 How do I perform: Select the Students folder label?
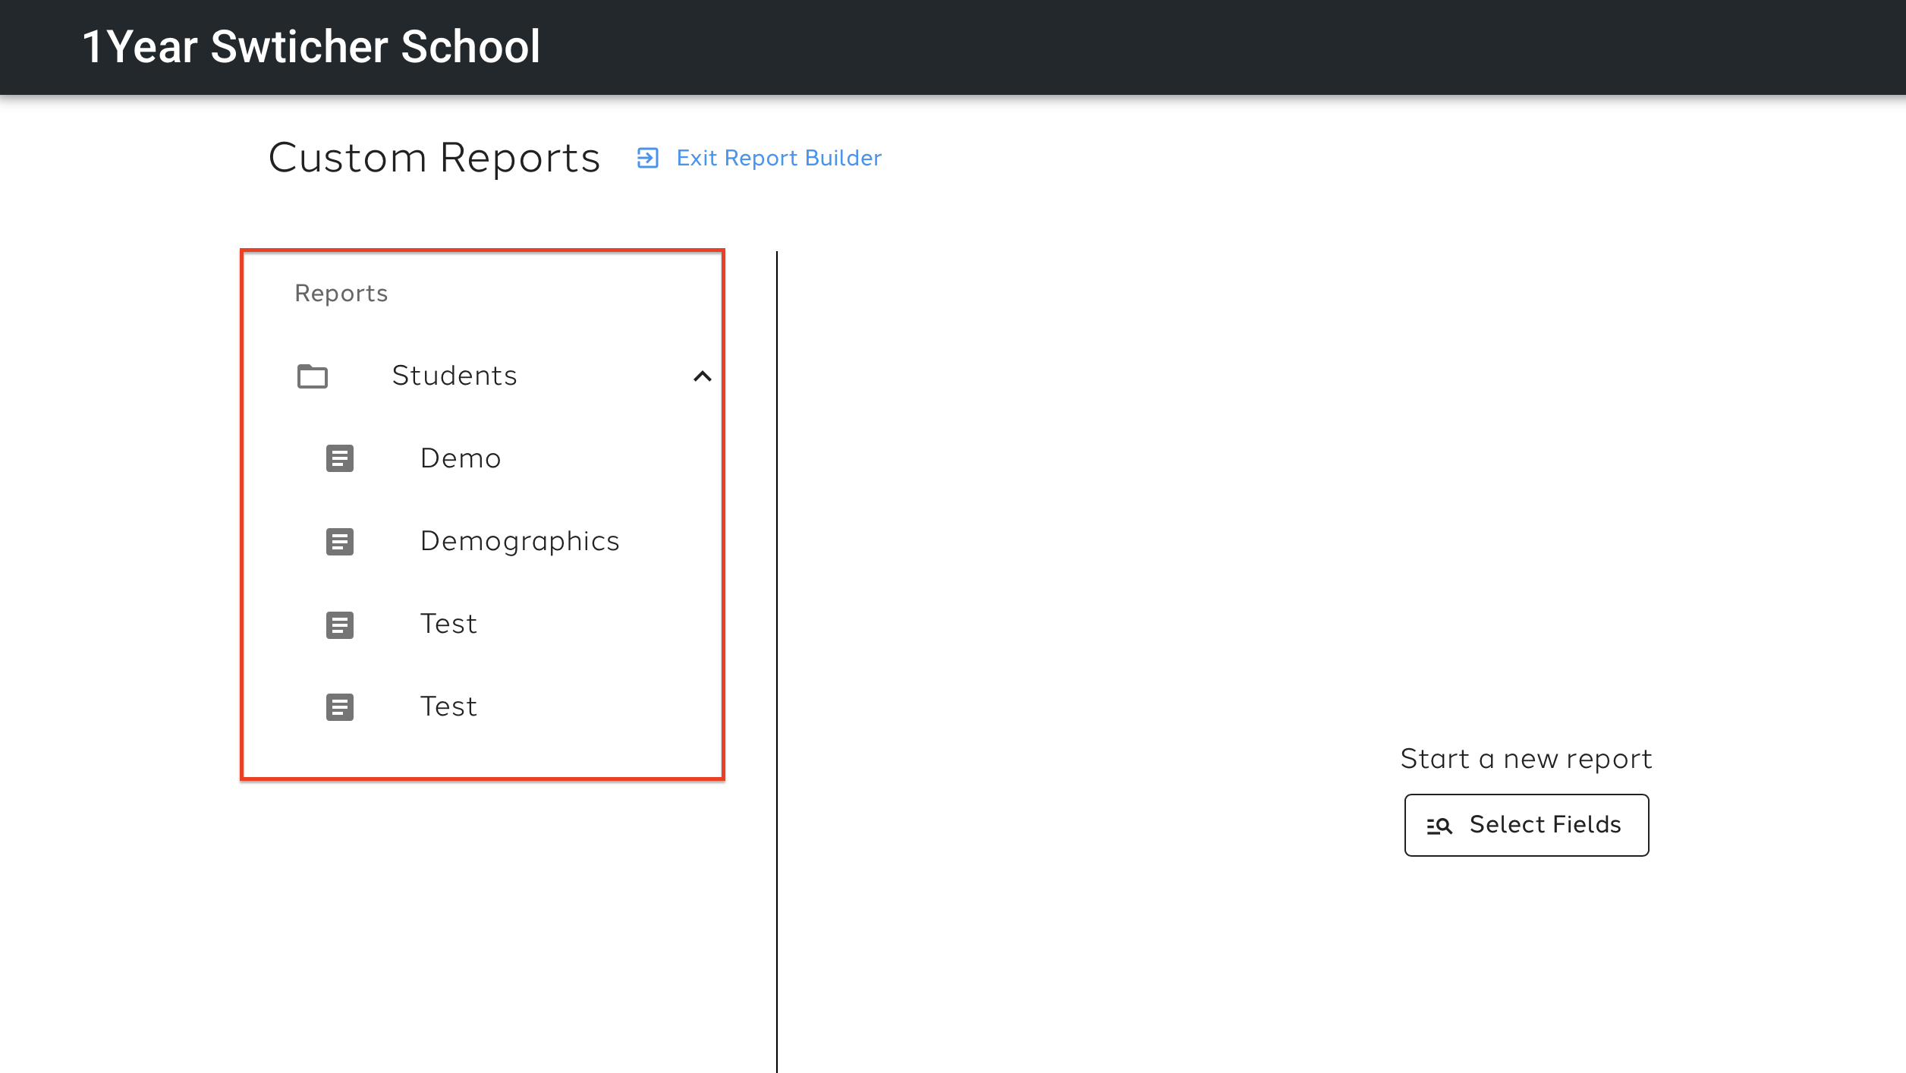(454, 376)
